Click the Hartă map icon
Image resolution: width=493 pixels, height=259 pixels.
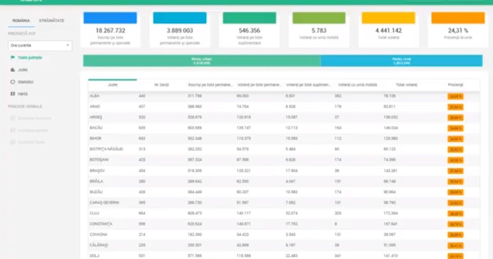[13, 94]
